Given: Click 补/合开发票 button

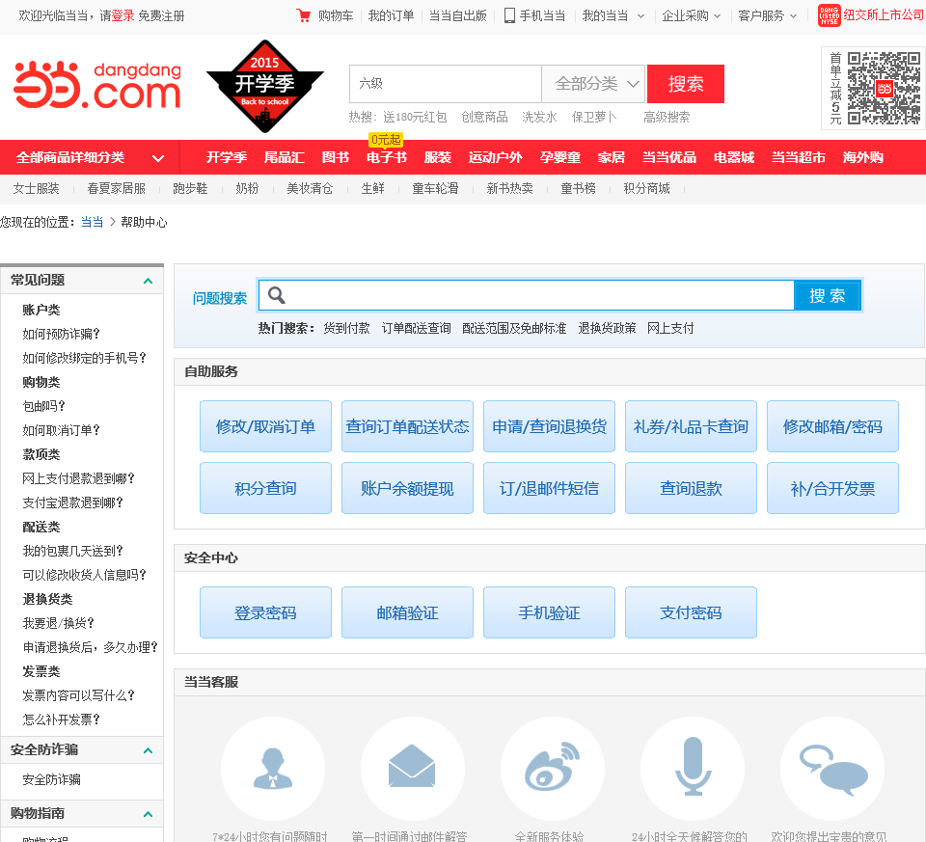Looking at the screenshot, I should (832, 488).
